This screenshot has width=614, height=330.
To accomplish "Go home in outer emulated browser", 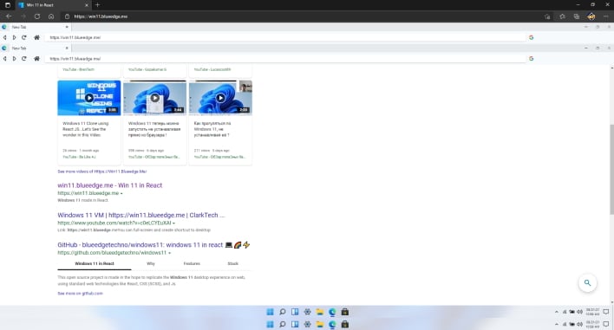I will pos(36,37).
